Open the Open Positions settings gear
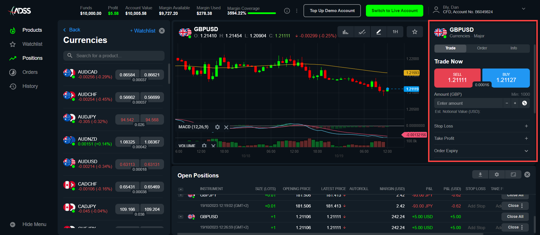This screenshot has height=235, width=540. point(497,175)
